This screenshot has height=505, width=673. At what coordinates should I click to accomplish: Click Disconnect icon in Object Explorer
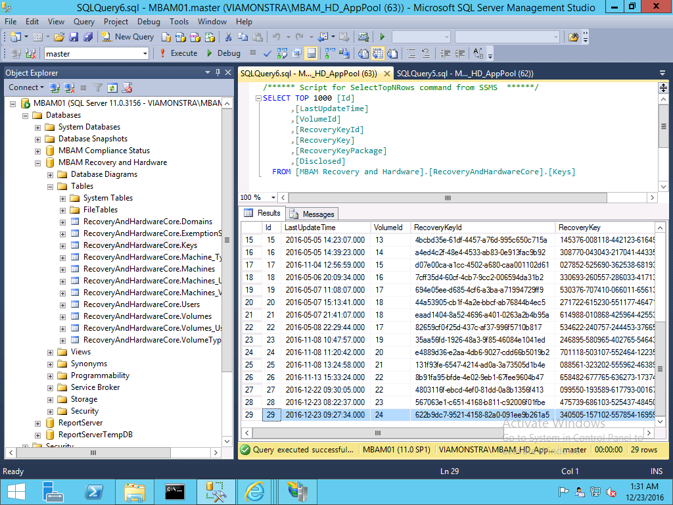pos(69,88)
